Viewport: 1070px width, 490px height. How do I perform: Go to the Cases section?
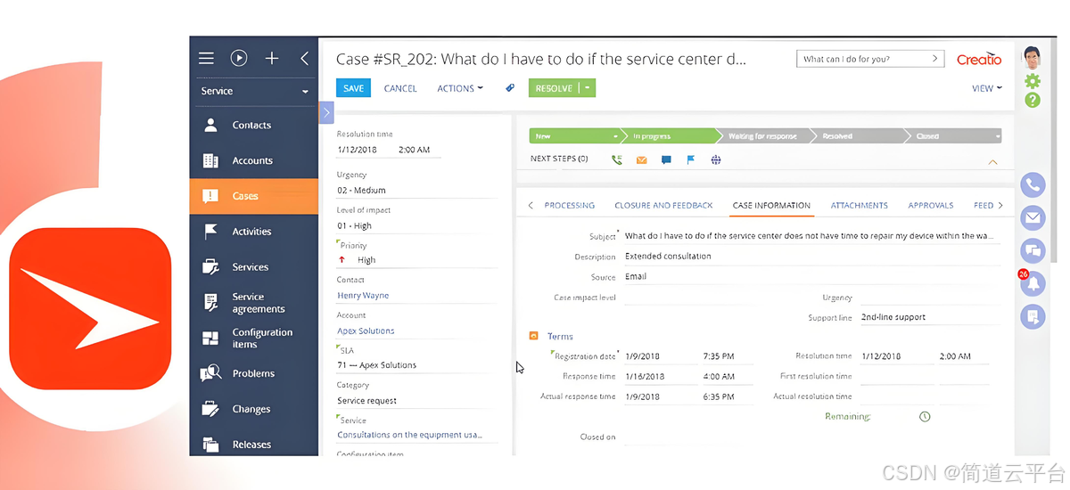click(x=254, y=196)
